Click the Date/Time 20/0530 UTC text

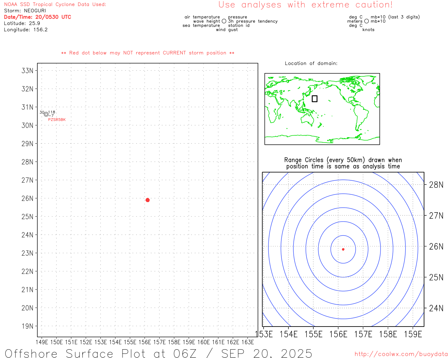(37, 17)
